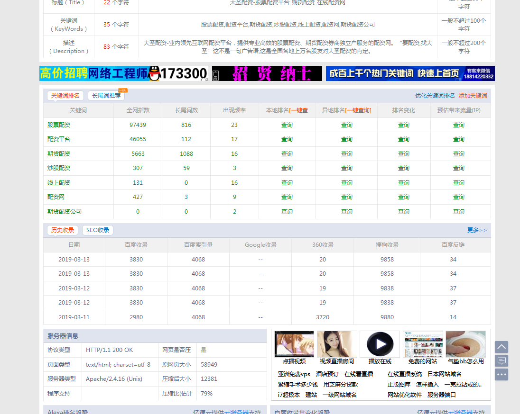This screenshot has height=414, width=520.
Task: Open the 优化关键词排名 link
Action: pyautogui.click(x=435, y=96)
